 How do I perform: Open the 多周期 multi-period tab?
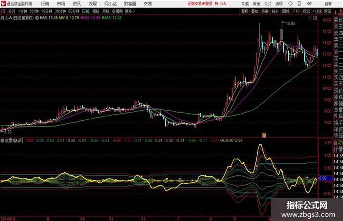117,11
